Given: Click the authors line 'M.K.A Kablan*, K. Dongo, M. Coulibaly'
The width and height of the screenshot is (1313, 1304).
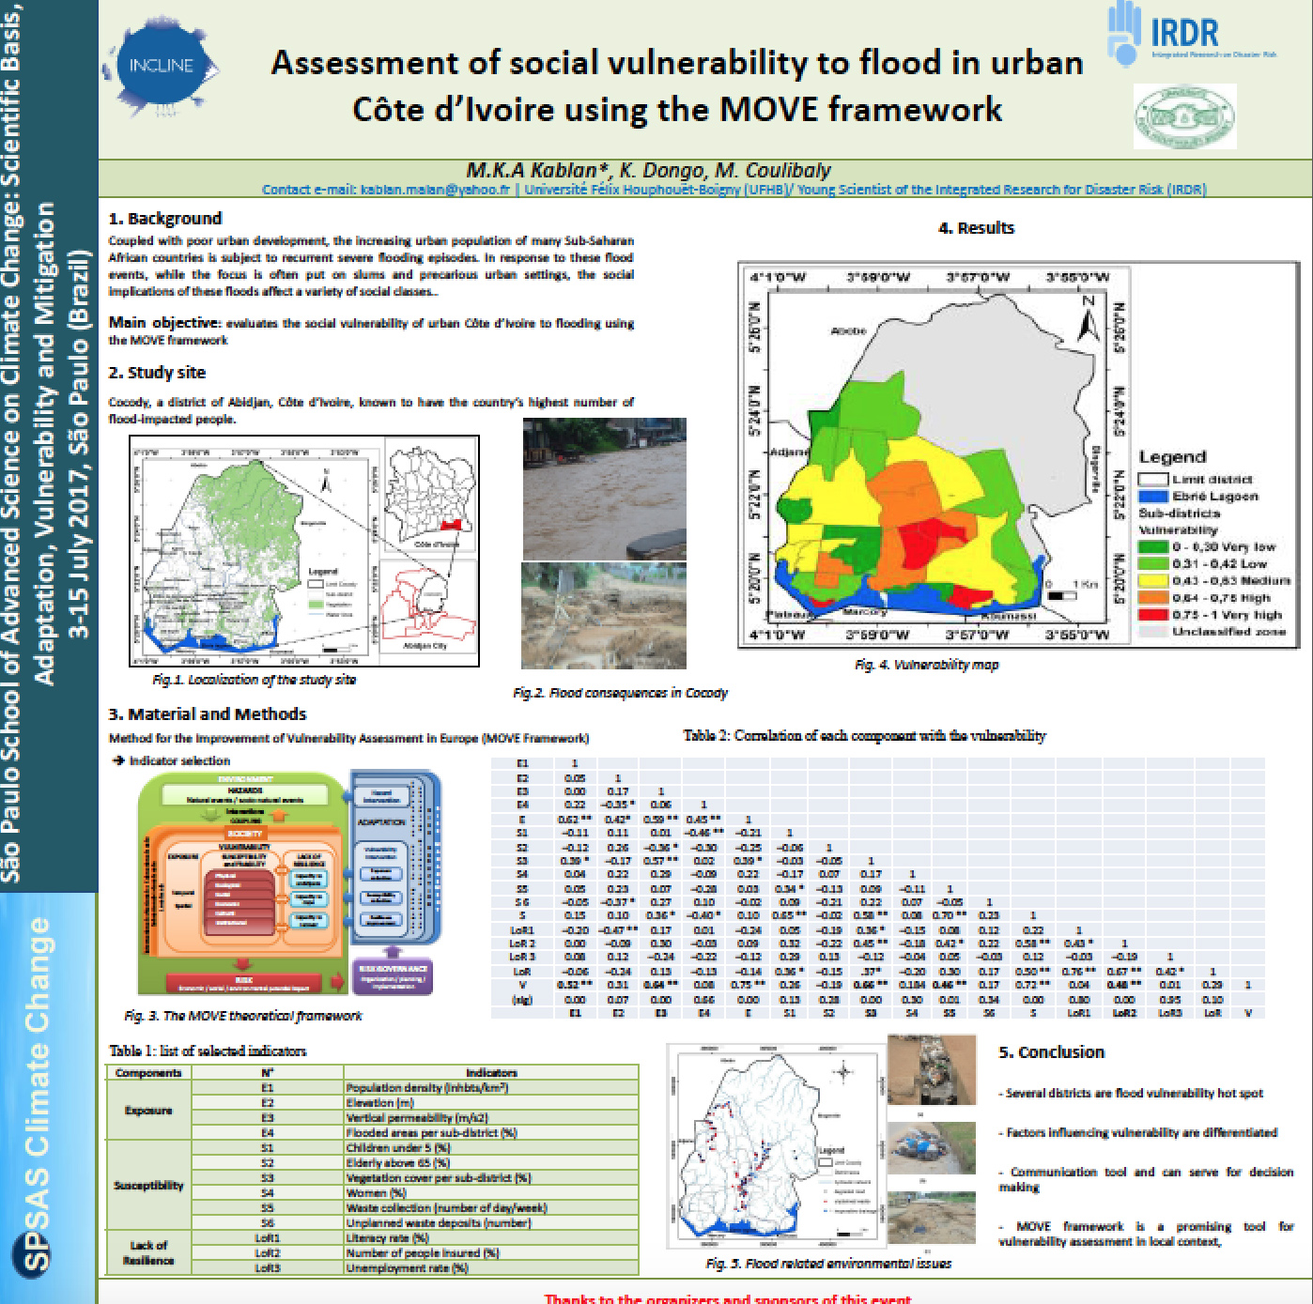Looking at the screenshot, I should pos(648,170).
